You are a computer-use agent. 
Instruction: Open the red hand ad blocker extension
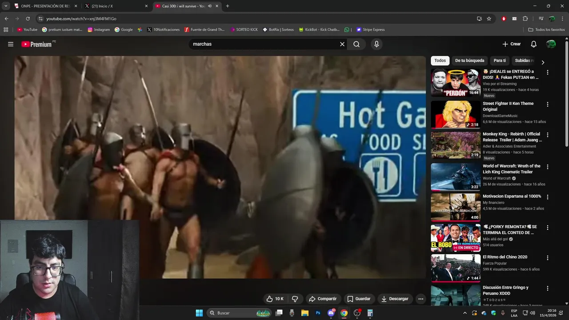[504, 19]
